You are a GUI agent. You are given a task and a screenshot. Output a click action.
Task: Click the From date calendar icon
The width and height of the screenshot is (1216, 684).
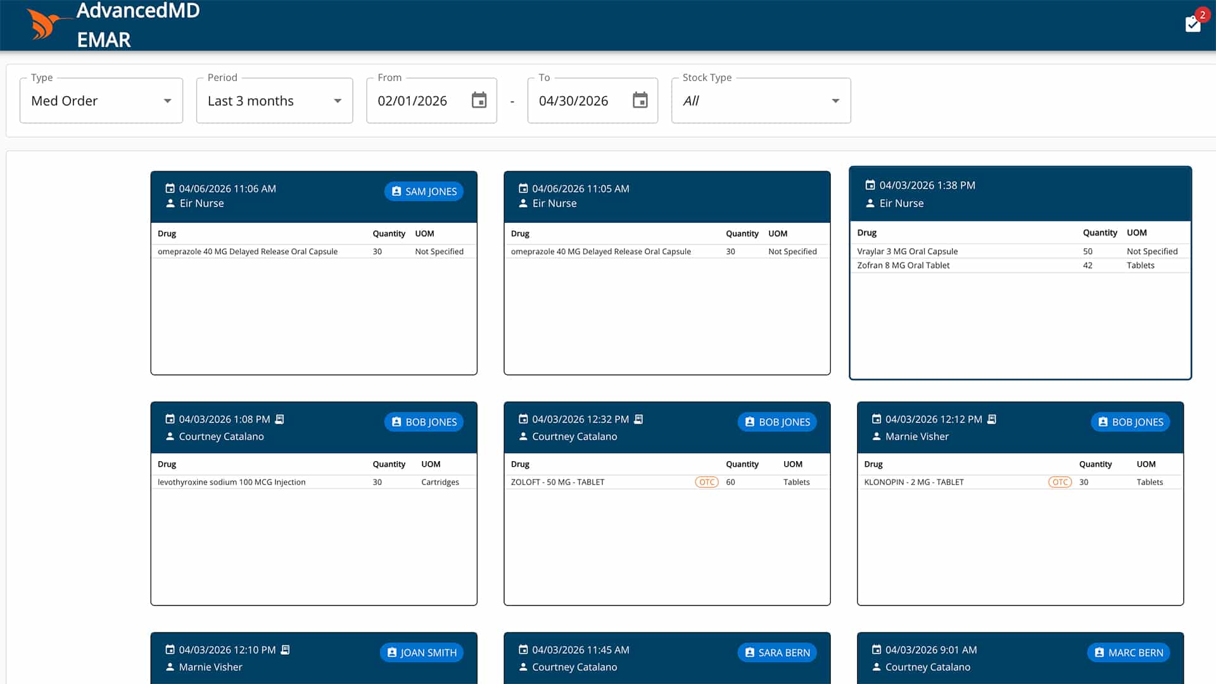click(x=479, y=100)
